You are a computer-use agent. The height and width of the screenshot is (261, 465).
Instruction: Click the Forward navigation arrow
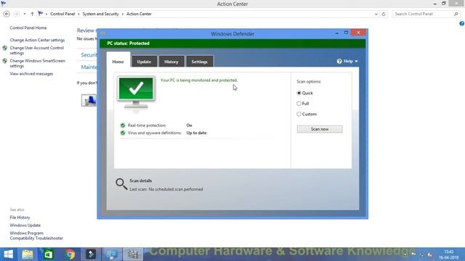tap(17, 14)
